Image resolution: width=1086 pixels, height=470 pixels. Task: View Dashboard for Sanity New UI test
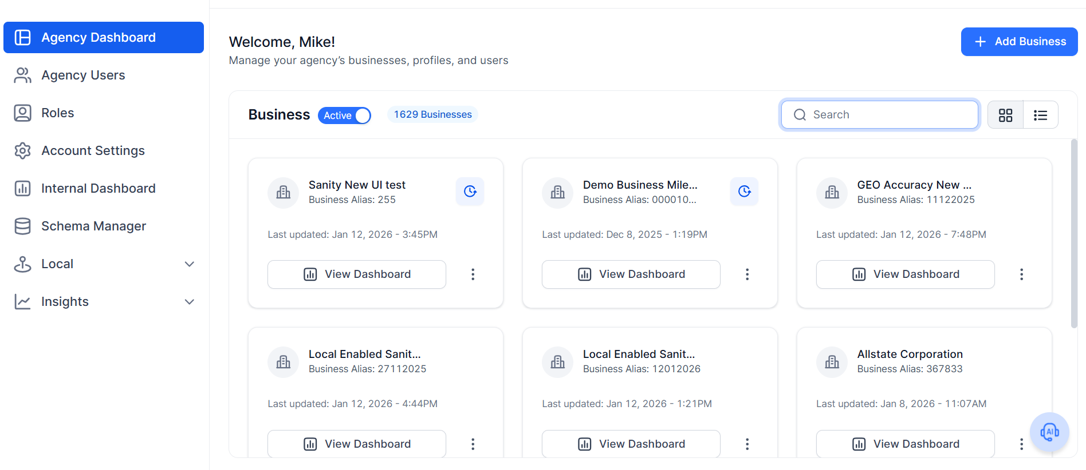pyautogui.click(x=356, y=274)
